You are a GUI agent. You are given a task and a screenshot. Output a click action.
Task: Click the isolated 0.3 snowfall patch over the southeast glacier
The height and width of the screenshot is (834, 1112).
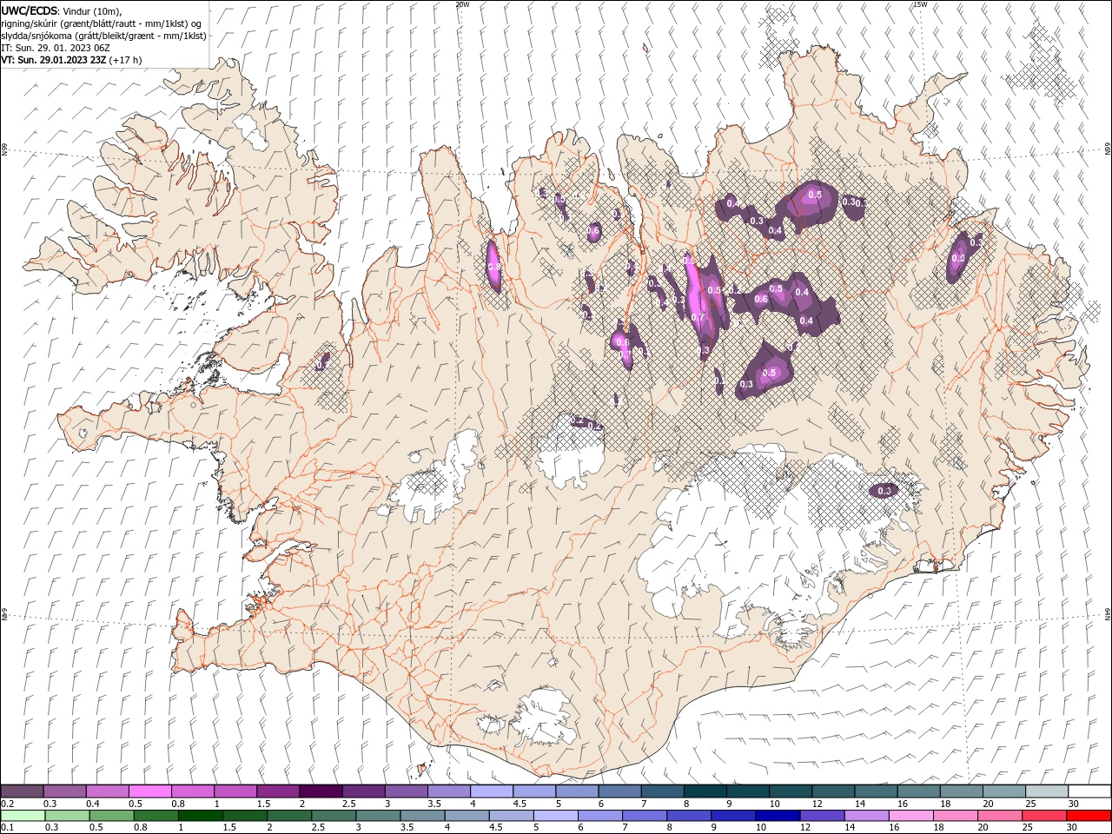(x=884, y=491)
